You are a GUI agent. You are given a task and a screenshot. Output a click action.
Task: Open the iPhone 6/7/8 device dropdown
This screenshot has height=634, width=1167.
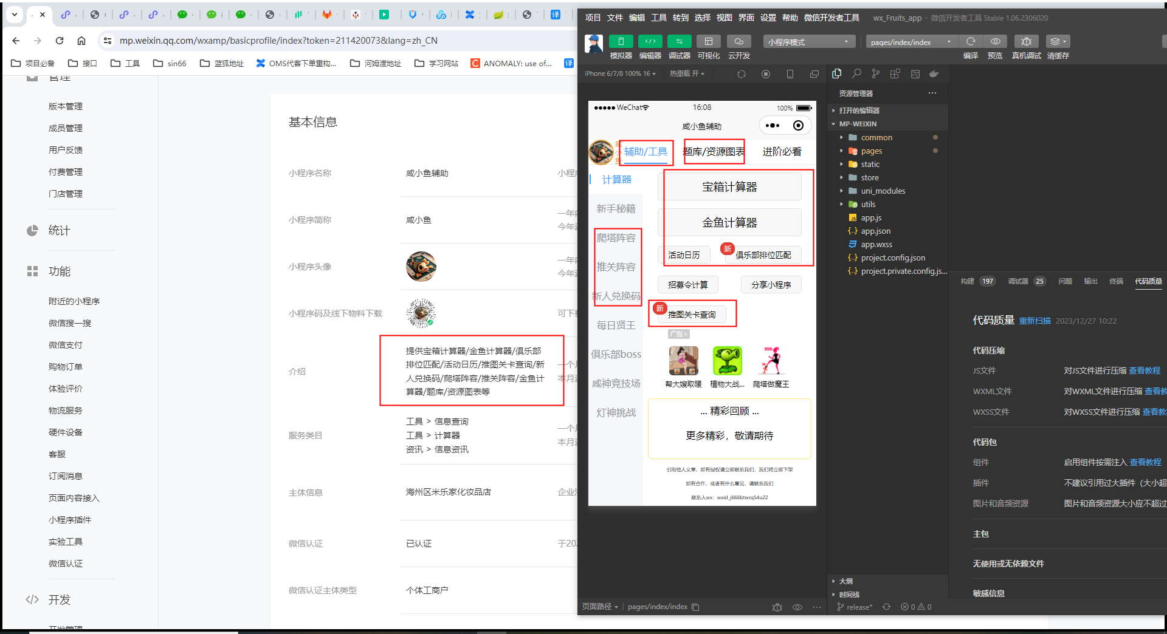click(620, 73)
